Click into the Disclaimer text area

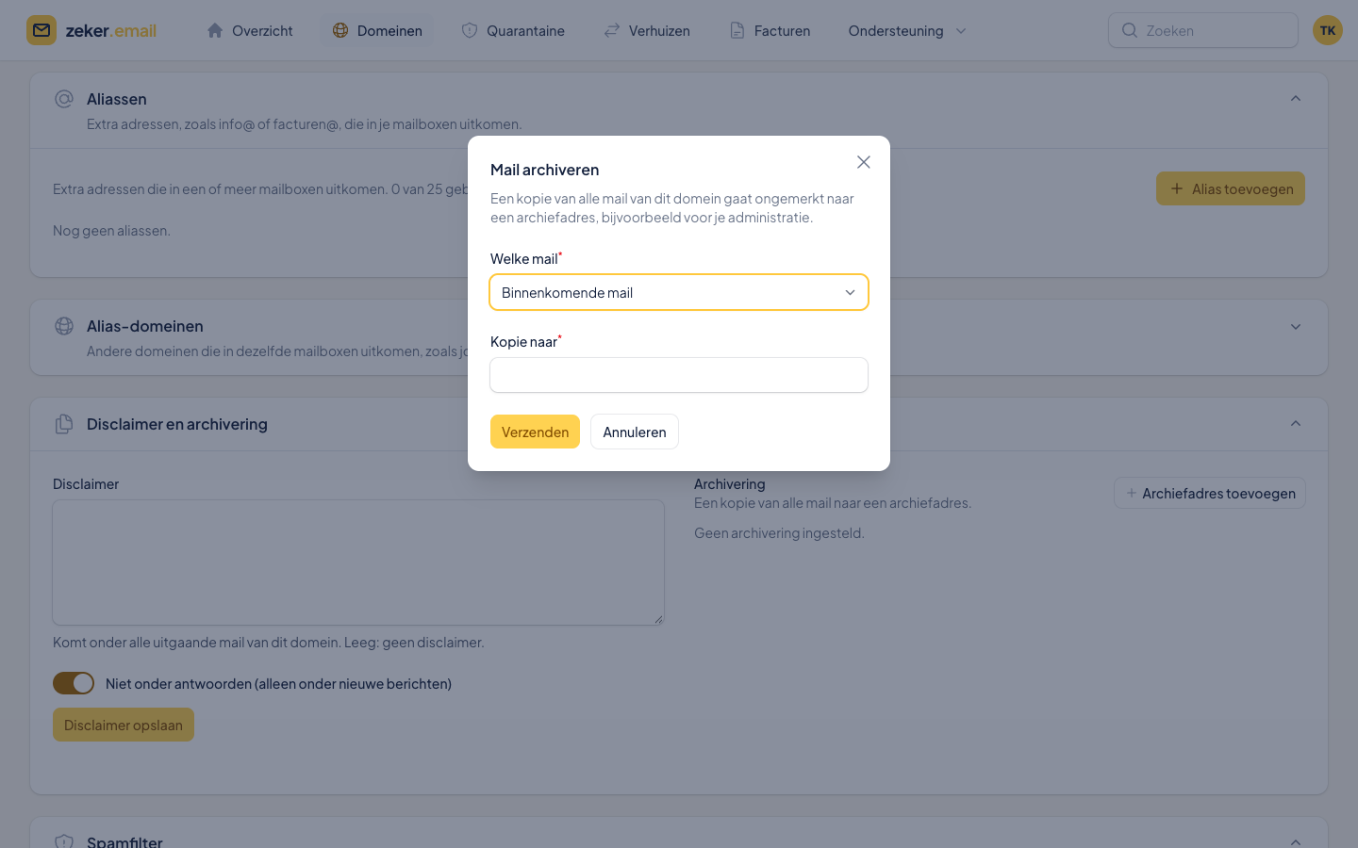coord(358,563)
